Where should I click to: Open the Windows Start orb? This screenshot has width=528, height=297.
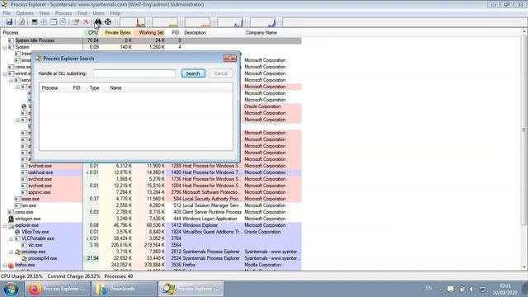[x=11, y=289]
